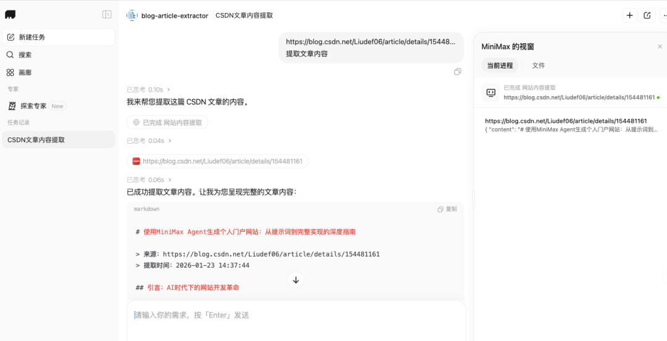Click the 来源 URL line in the code block
Image resolution: width=667 pixels, height=341 pixels.
click(x=258, y=255)
